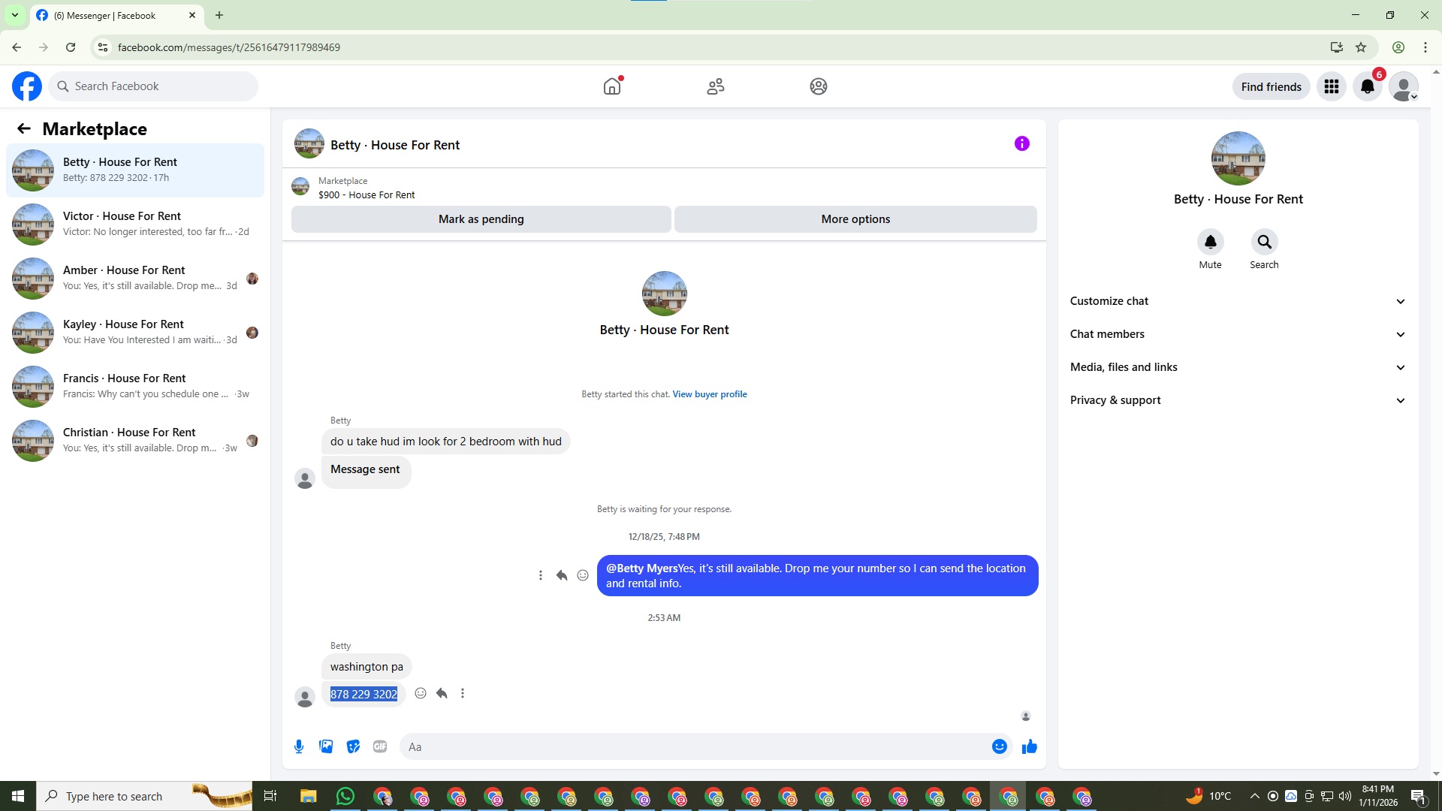Open the Friends icon in top navigation
Image resolution: width=1442 pixels, height=811 pixels.
(716, 86)
